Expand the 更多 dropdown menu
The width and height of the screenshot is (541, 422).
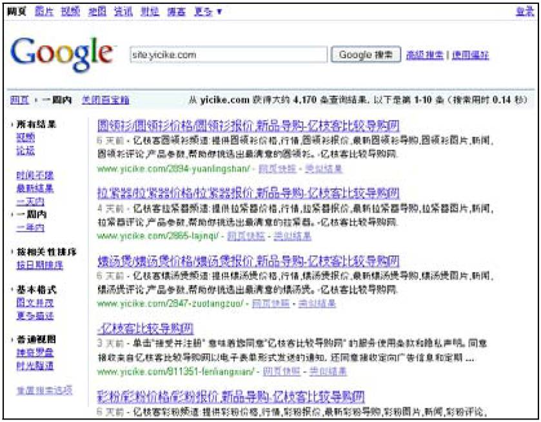point(208,12)
